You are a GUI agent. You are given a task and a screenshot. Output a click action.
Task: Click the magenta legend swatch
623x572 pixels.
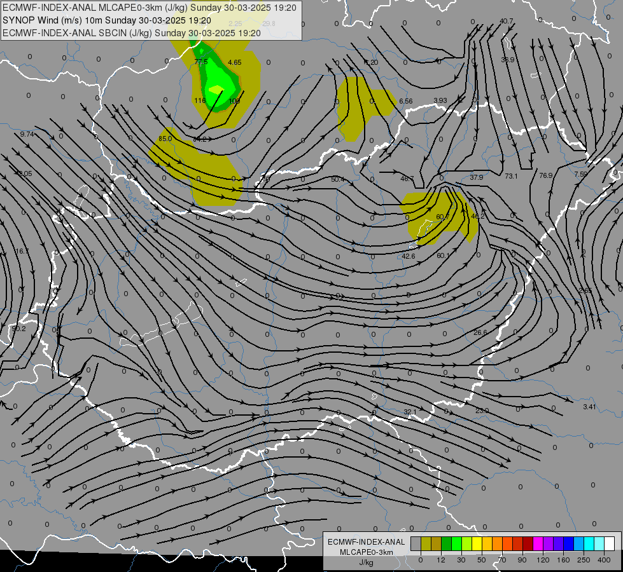click(538, 543)
